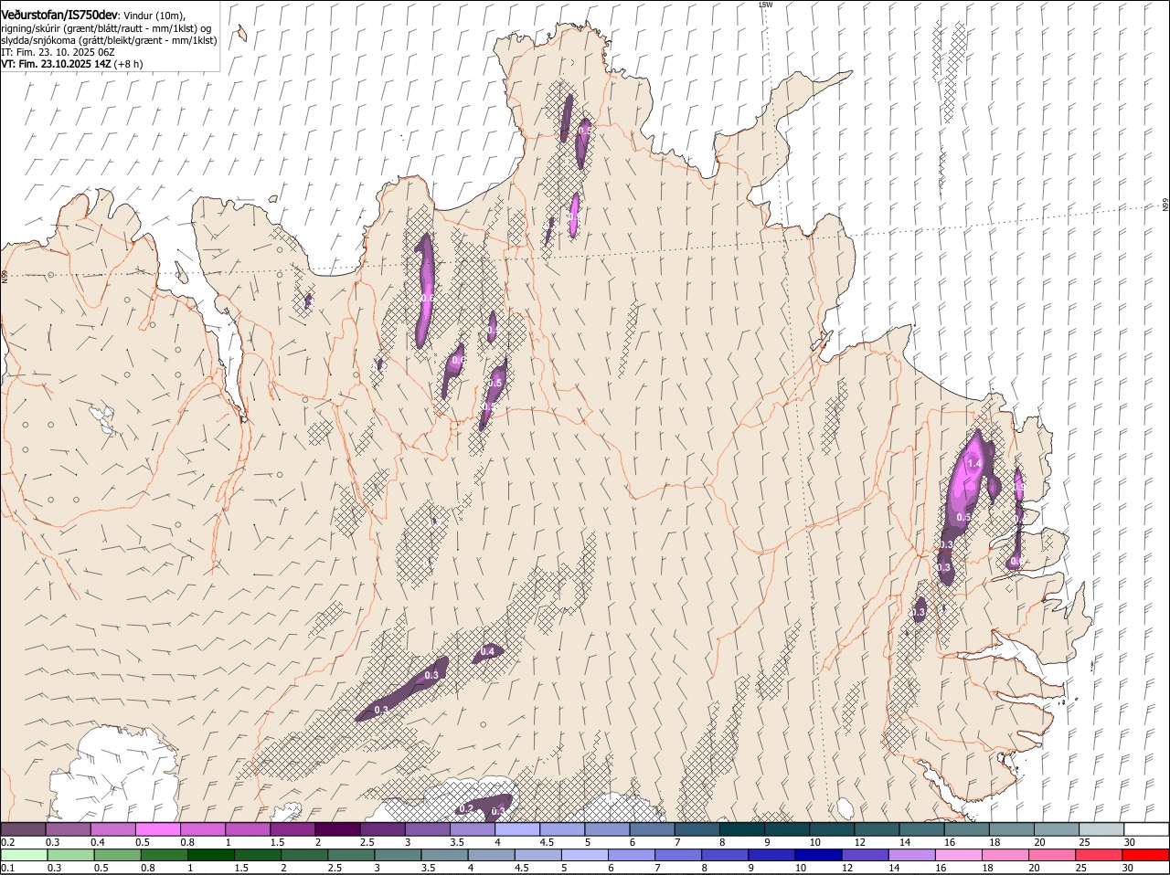Select the dark teal 9–10 swatch in upper legend
Viewport: 1170px width, 875px height.
[787, 829]
